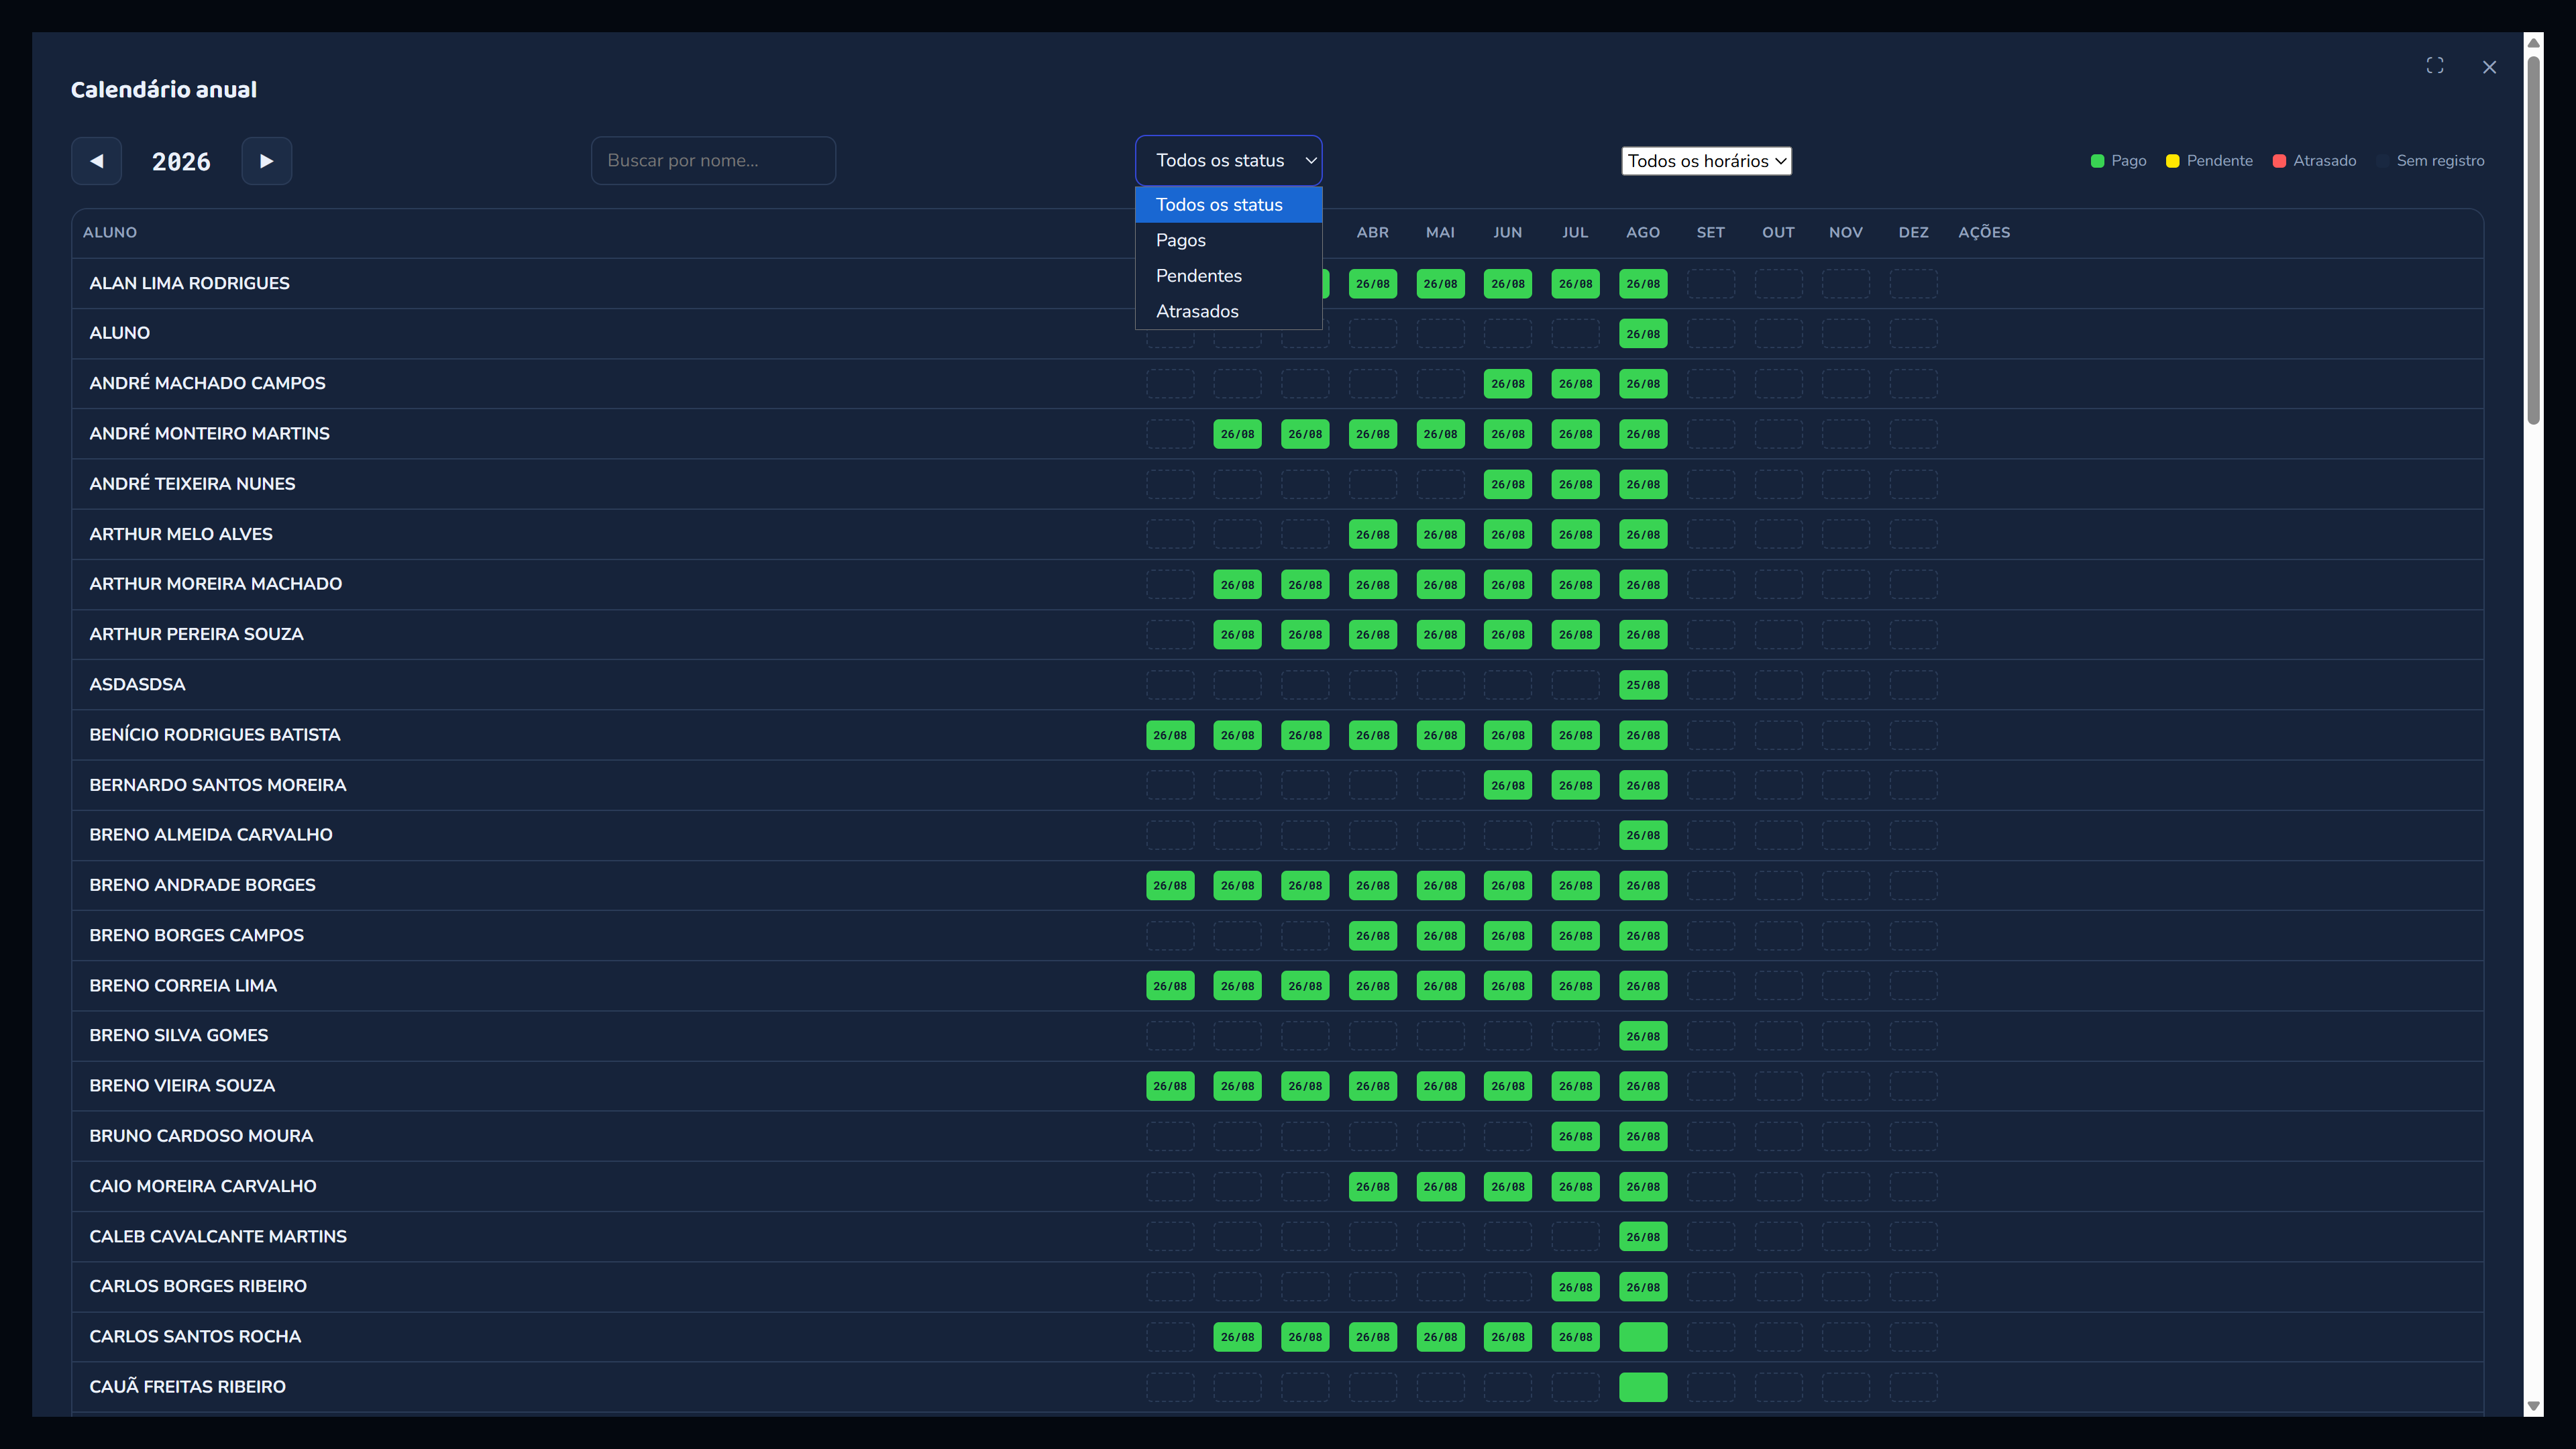The image size is (2576, 1449).
Task: Select the Atrasados filter option
Action: click(x=1228, y=311)
